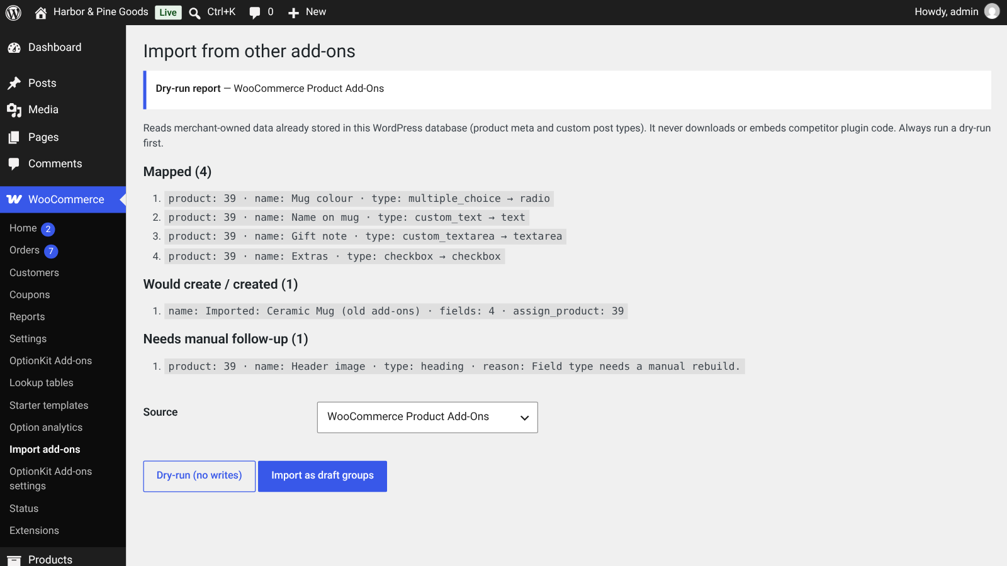Viewport: 1007px width, 566px height.
Task: Click the Name on mug mapped row
Action: point(347,218)
